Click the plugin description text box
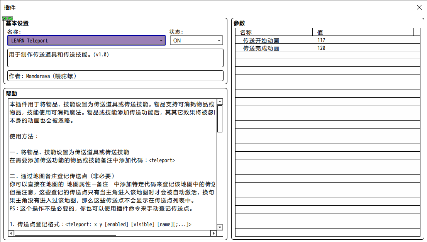This screenshot has width=427, height=242. click(115, 58)
